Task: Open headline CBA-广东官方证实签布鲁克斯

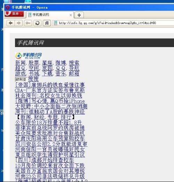Action: (50, 90)
